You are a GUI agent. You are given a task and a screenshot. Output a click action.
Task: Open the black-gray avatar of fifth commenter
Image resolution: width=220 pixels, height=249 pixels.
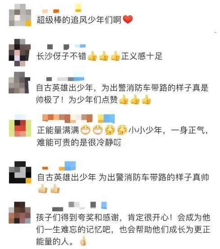(x=20, y=172)
